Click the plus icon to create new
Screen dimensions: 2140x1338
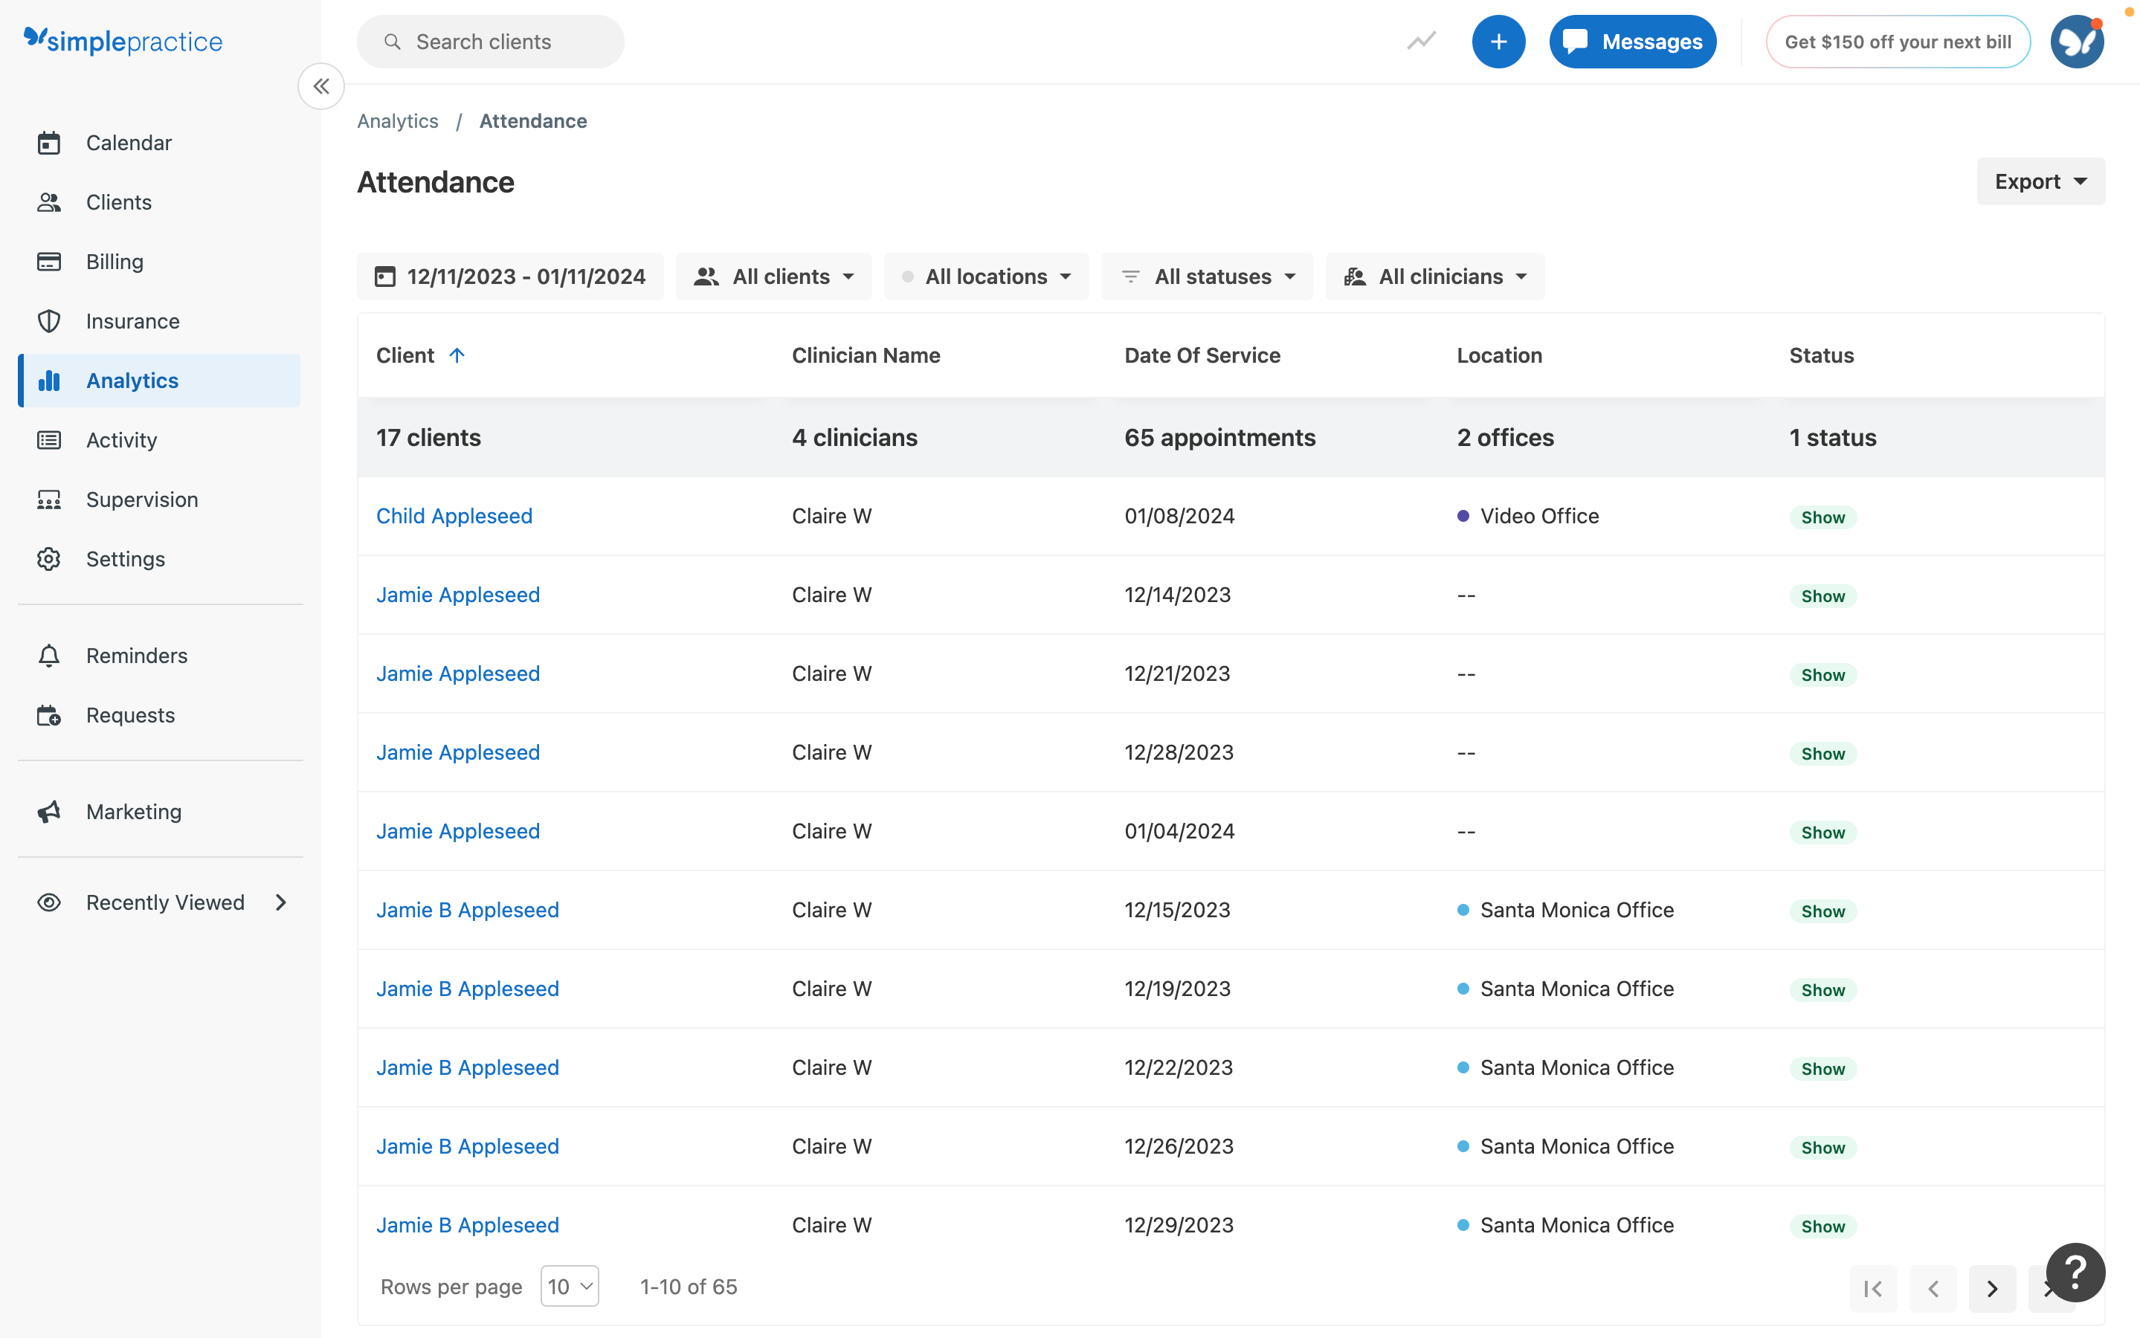[x=1498, y=41]
